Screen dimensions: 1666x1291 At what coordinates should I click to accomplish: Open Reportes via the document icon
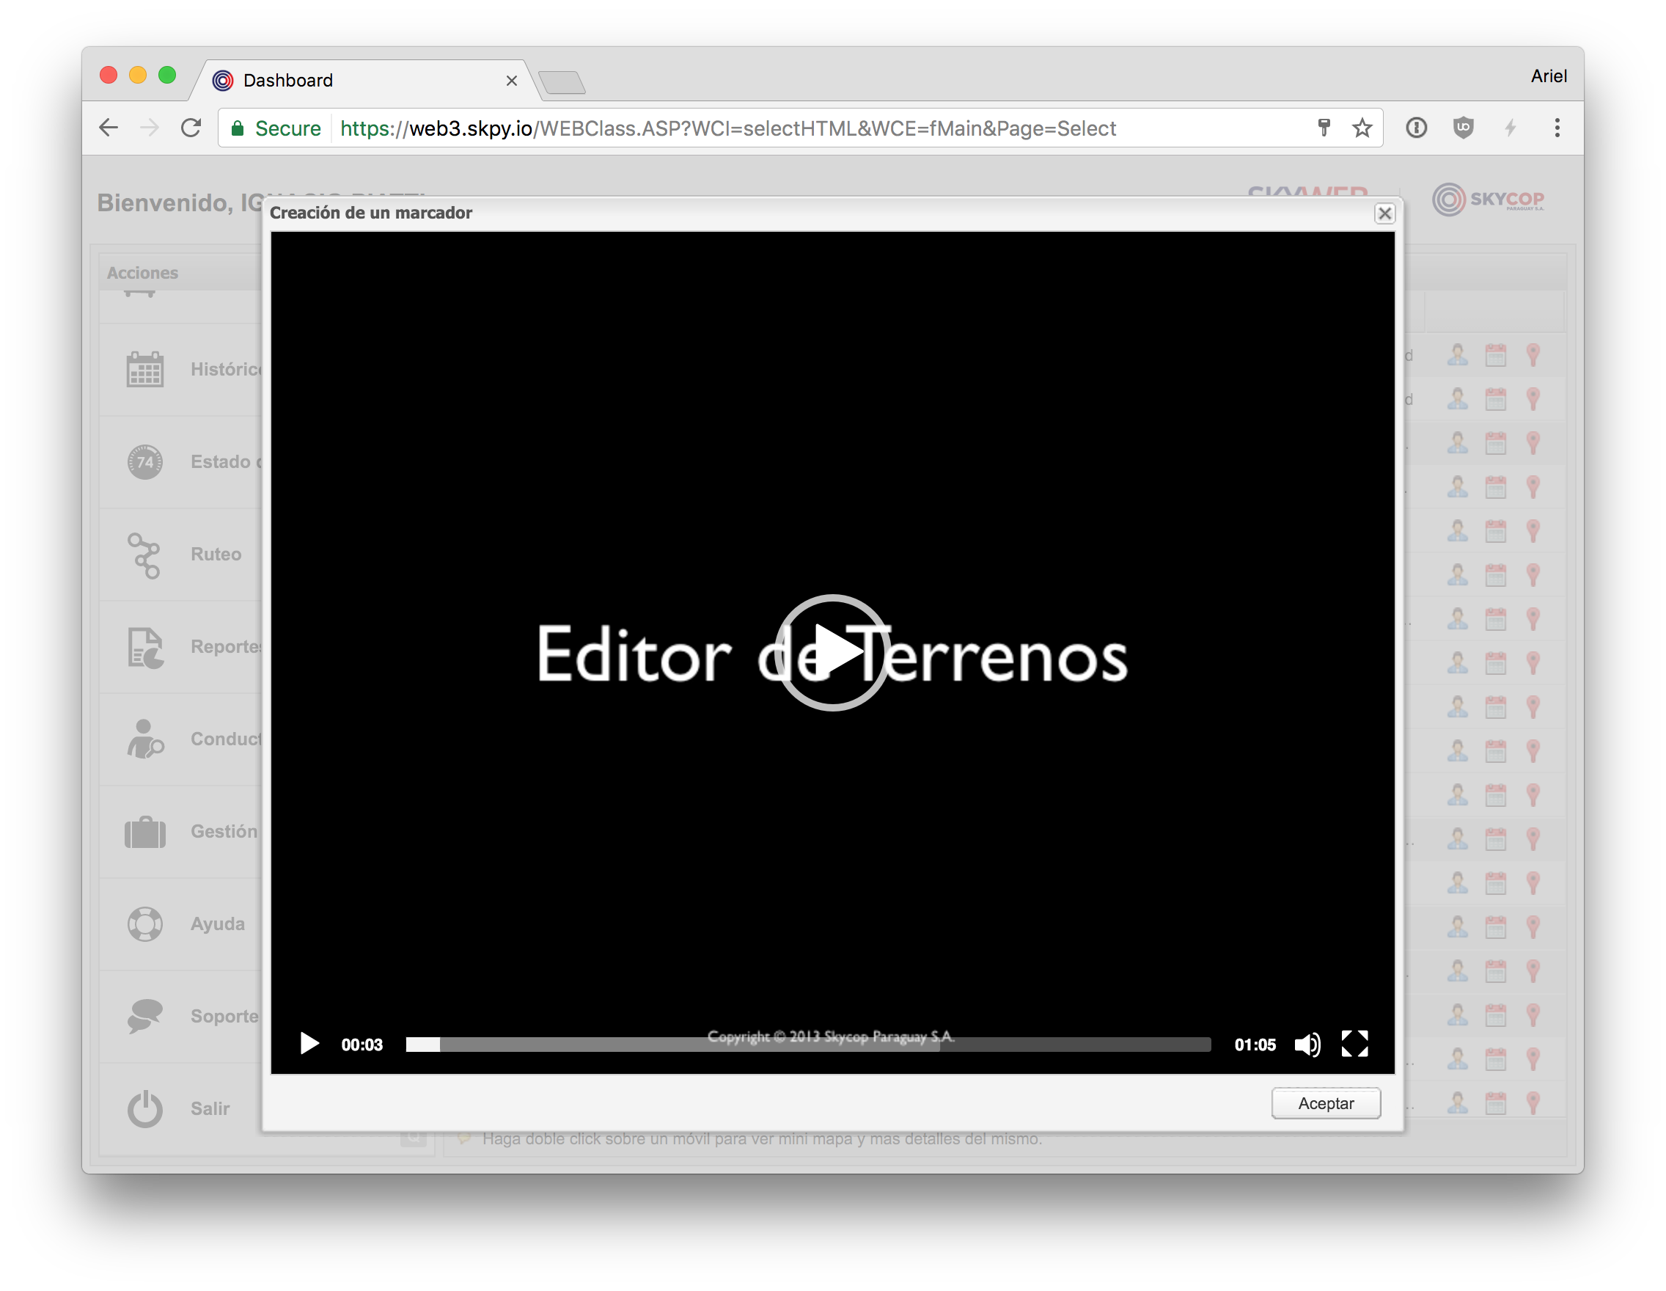(145, 647)
